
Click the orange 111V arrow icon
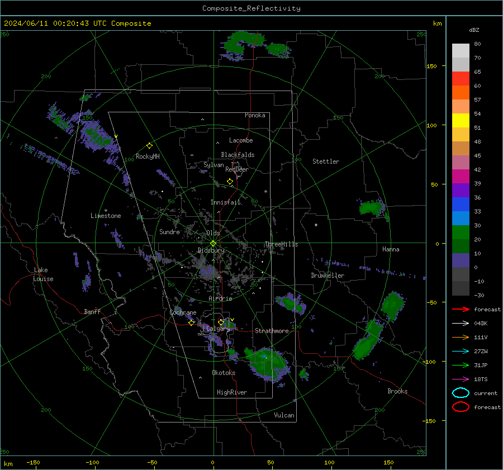click(461, 337)
